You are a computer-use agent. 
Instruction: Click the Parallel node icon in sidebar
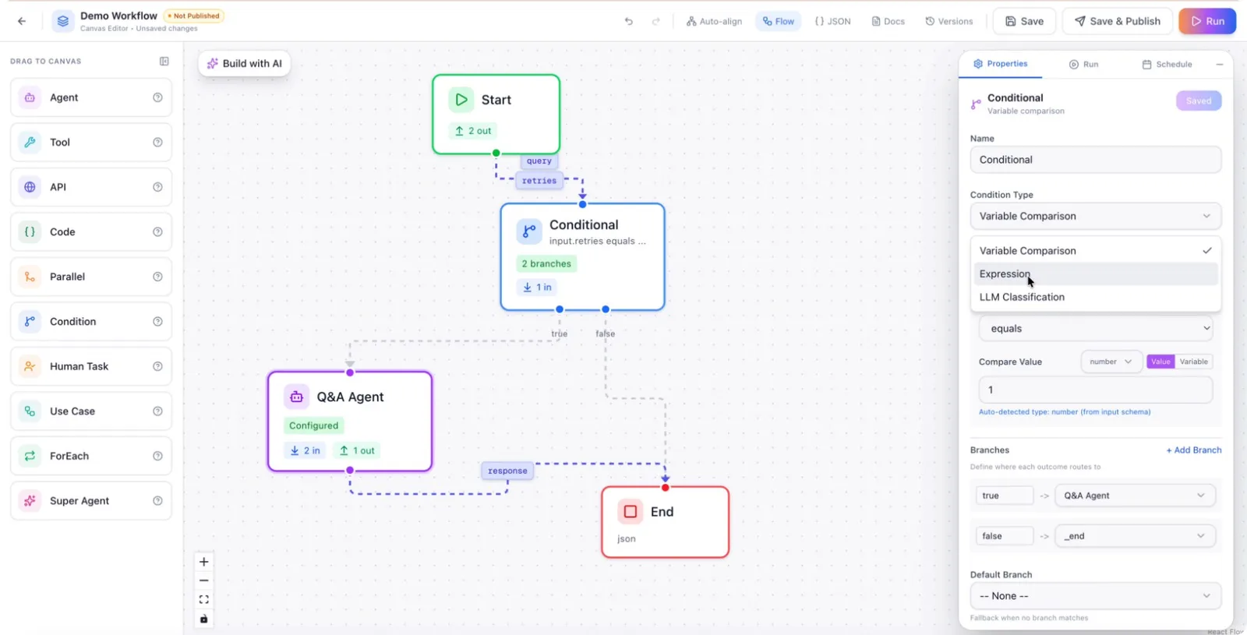click(x=30, y=277)
